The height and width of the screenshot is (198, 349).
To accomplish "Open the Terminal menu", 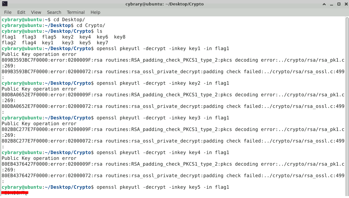I will click(76, 12).
